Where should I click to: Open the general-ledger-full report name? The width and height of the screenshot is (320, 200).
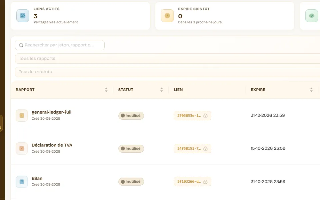point(51,112)
